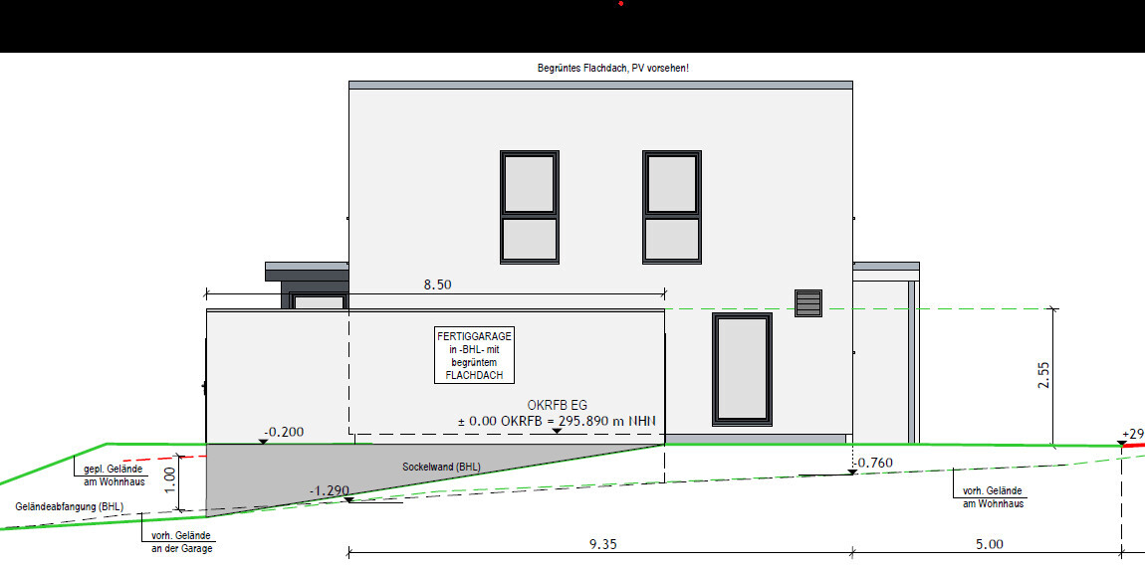Select the 2.55 vertical height dimension
Screen dimensions: 1145x570
[1043, 377]
